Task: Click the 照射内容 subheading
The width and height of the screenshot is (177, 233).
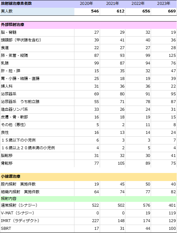Action: point(9,199)
